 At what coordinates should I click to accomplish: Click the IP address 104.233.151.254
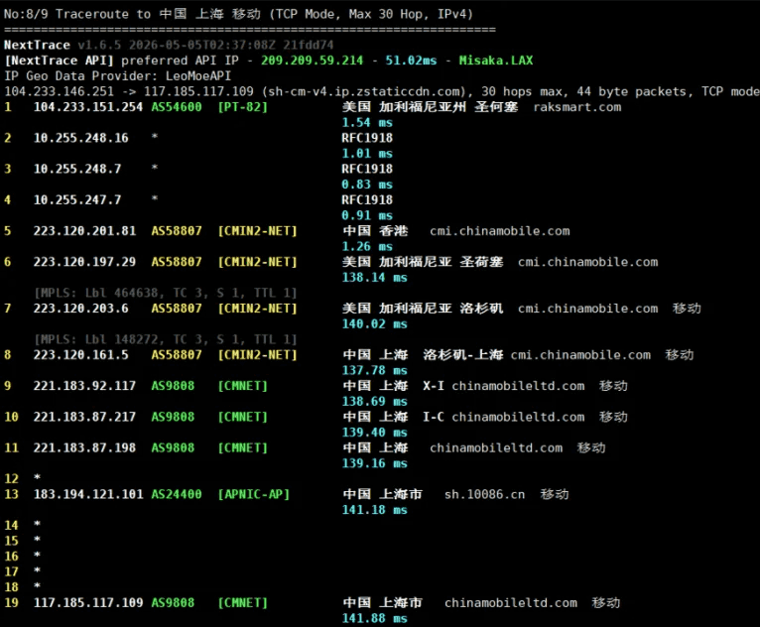(x=87, y=107)
